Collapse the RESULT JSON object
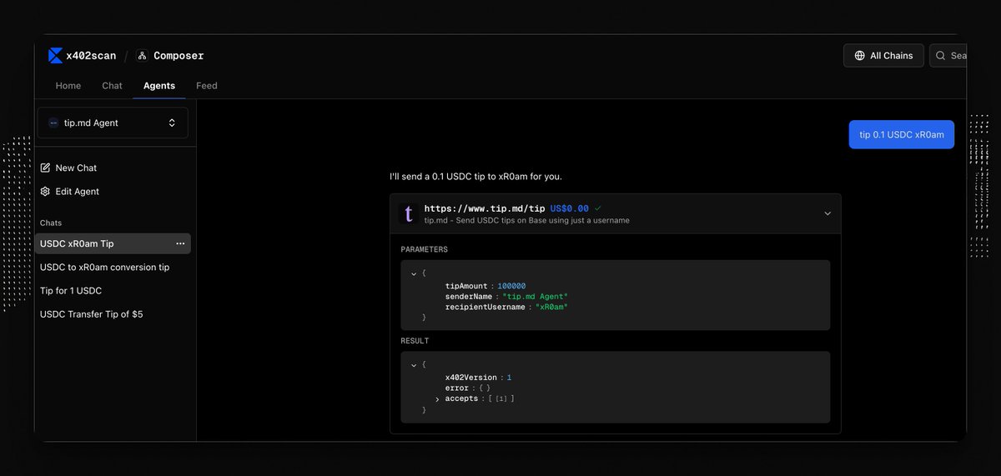 click(x=414, y=364)
